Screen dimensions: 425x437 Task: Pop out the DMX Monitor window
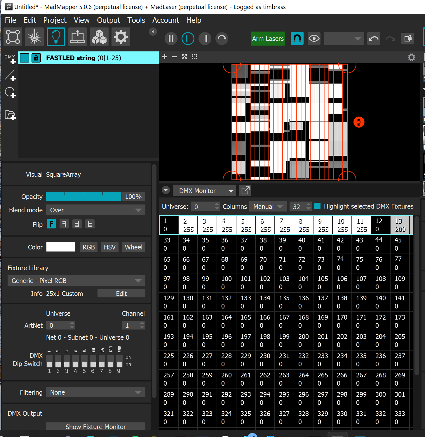[245, 191]
